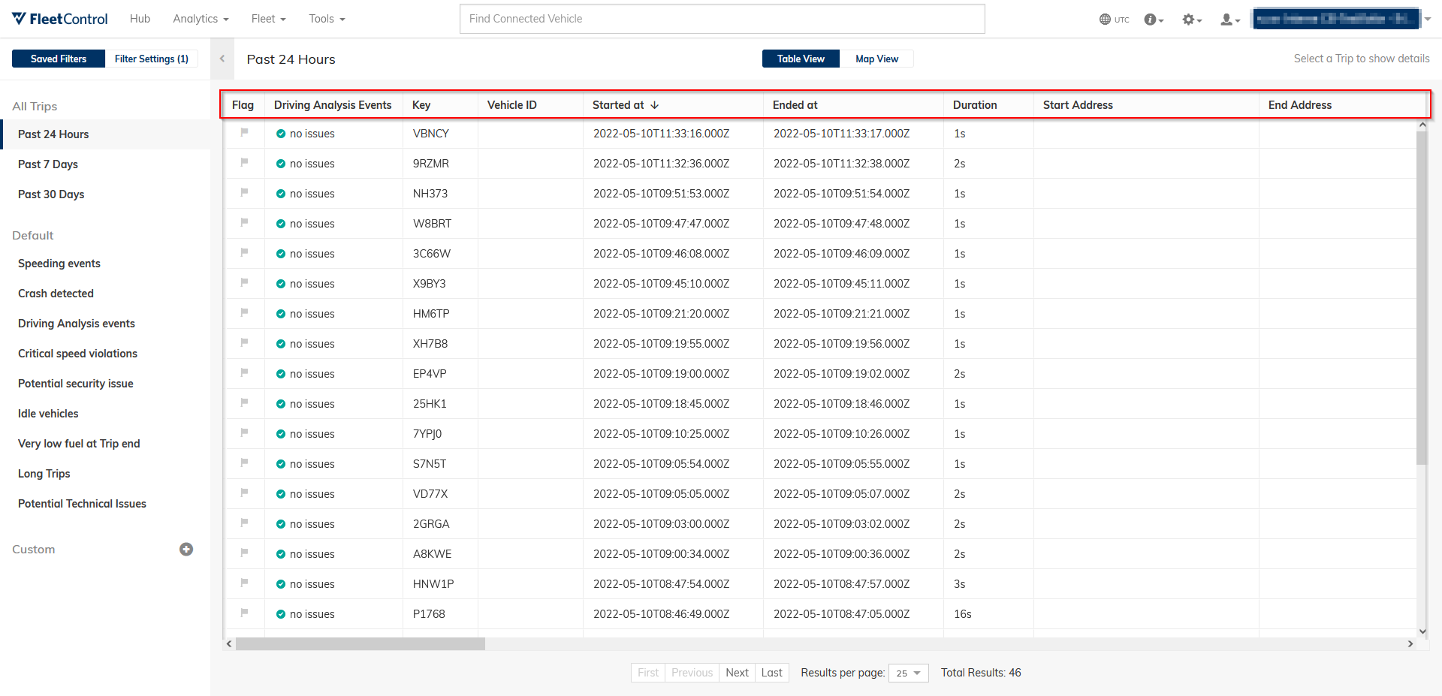This screenshot has height=696, width=1442.
Task: Switch to Table View tab
Action: tap(801, 59)
